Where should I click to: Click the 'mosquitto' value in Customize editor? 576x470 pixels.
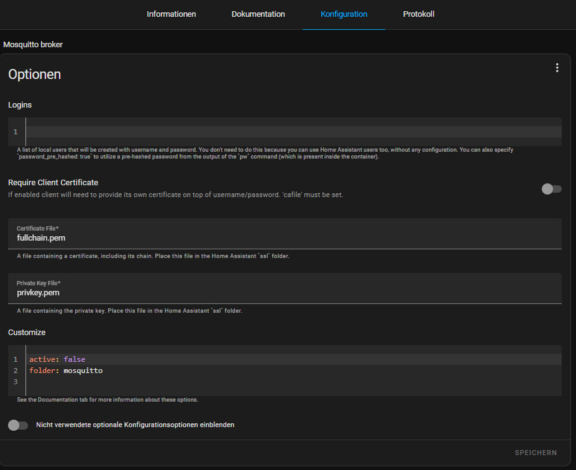(83, 371)
